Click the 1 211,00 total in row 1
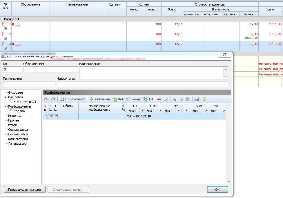The image size is (283, 198). point(275,24)
